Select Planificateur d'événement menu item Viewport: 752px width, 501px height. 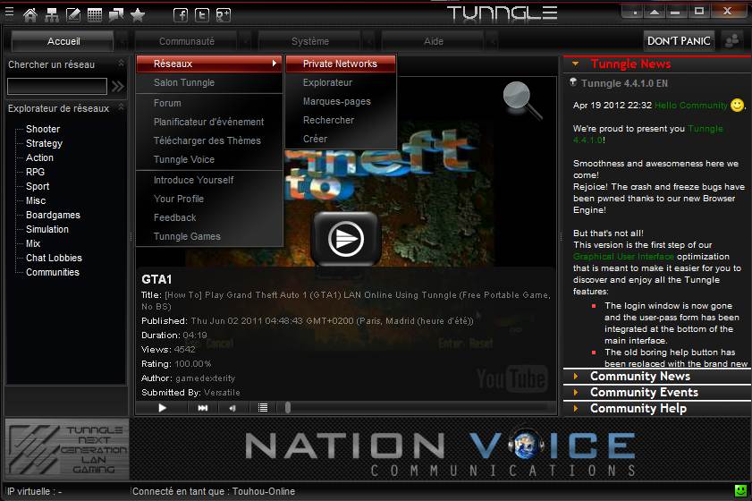209,122
